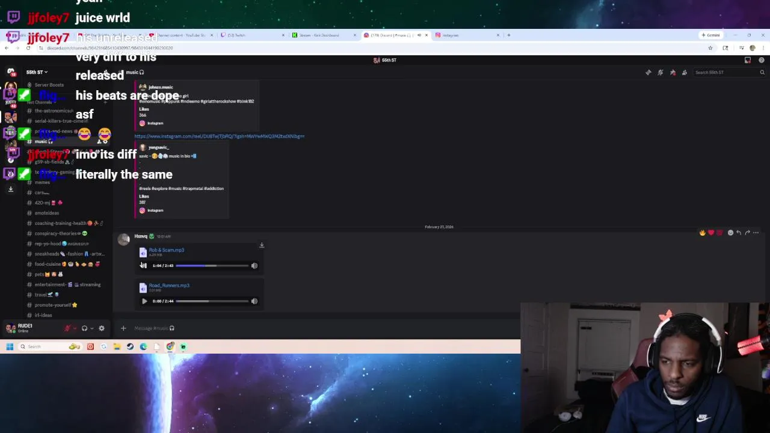Switch to the Stream Kick Dashboard tab

coord(325,35)
